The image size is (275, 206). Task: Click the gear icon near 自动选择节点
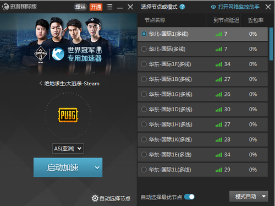(95, 198)
